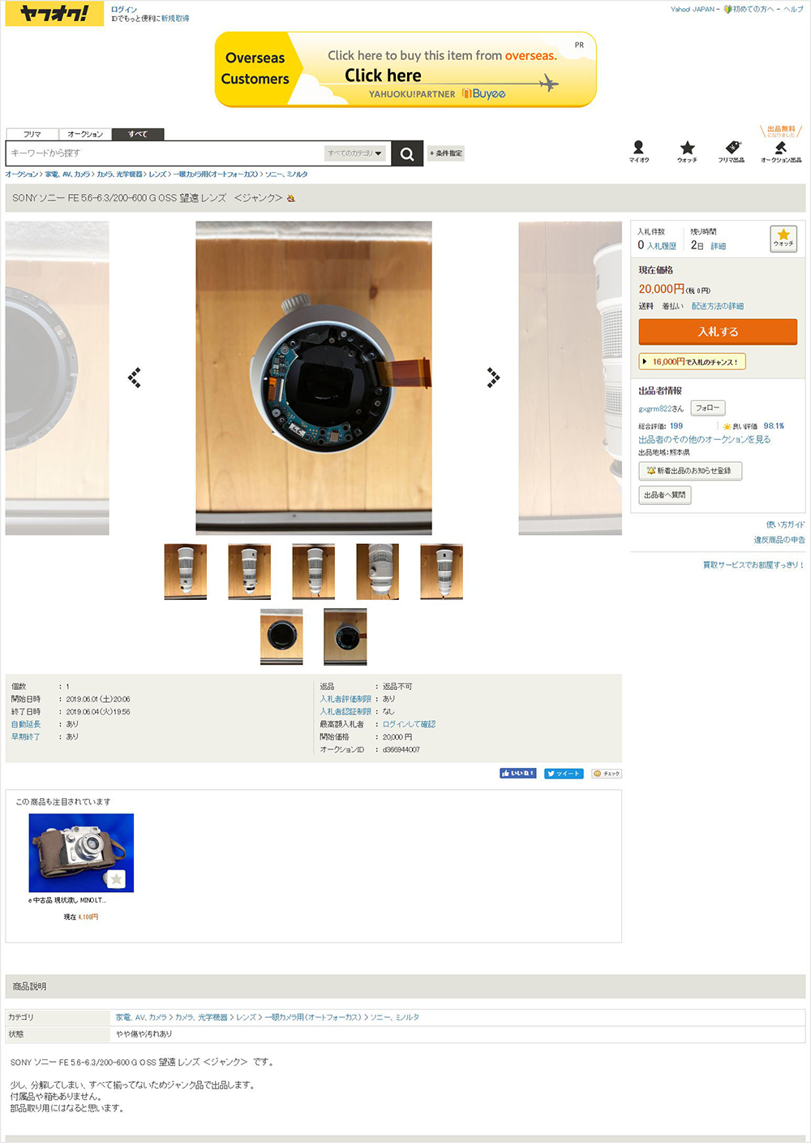Screen dimensions: 811x1143
Task: Expand 16,000円で入札のチャンス banner
Action: 693,361
